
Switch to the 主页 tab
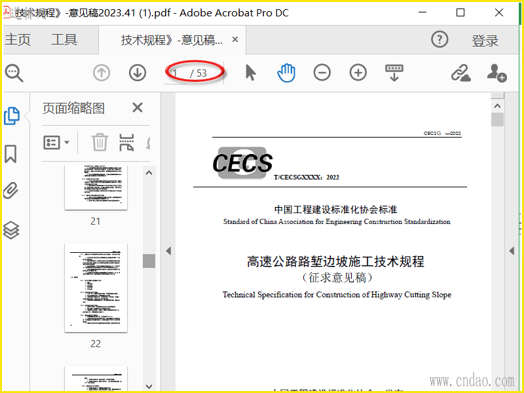(x=18, y=40)
